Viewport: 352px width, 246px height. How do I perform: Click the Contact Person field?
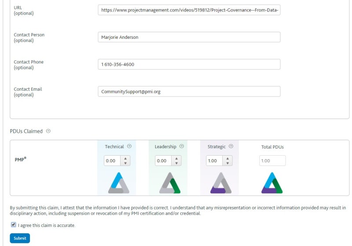189,37
